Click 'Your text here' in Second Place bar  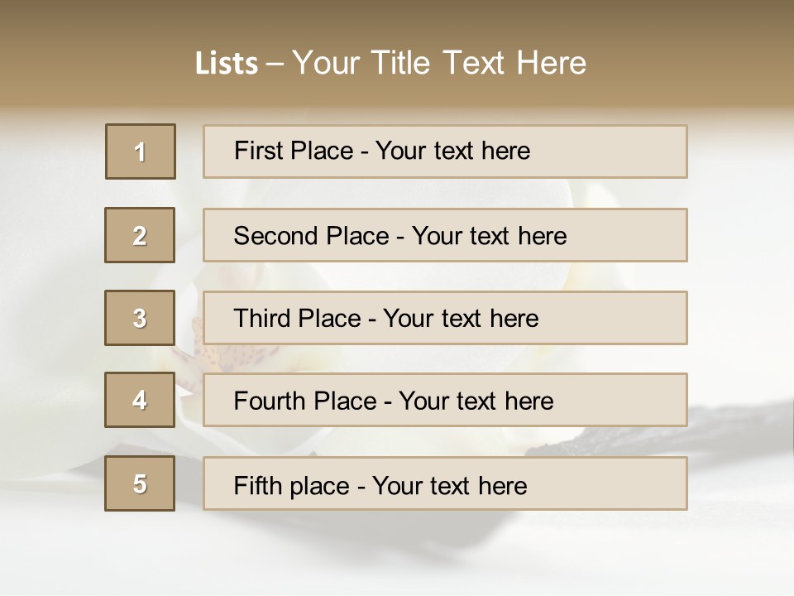click(x=489, y=236)
